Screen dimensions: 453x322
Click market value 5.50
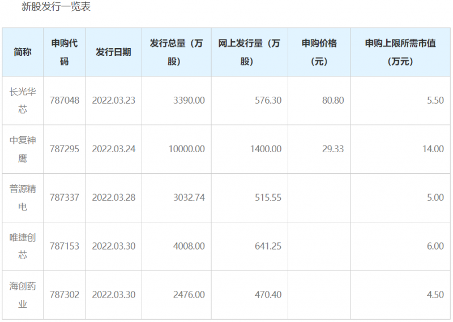point(435,101)
